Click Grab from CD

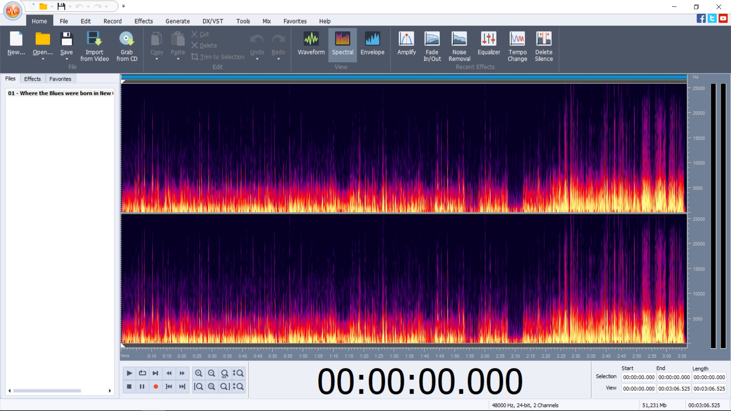click(127, 46)
